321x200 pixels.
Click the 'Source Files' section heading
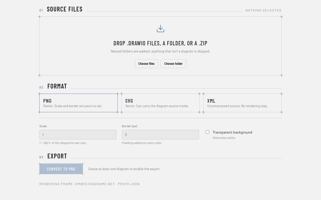65,9
